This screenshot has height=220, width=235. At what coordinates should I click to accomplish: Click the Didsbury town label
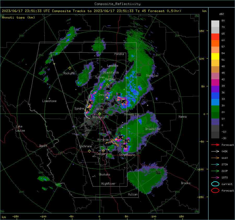tap(98, 117)
